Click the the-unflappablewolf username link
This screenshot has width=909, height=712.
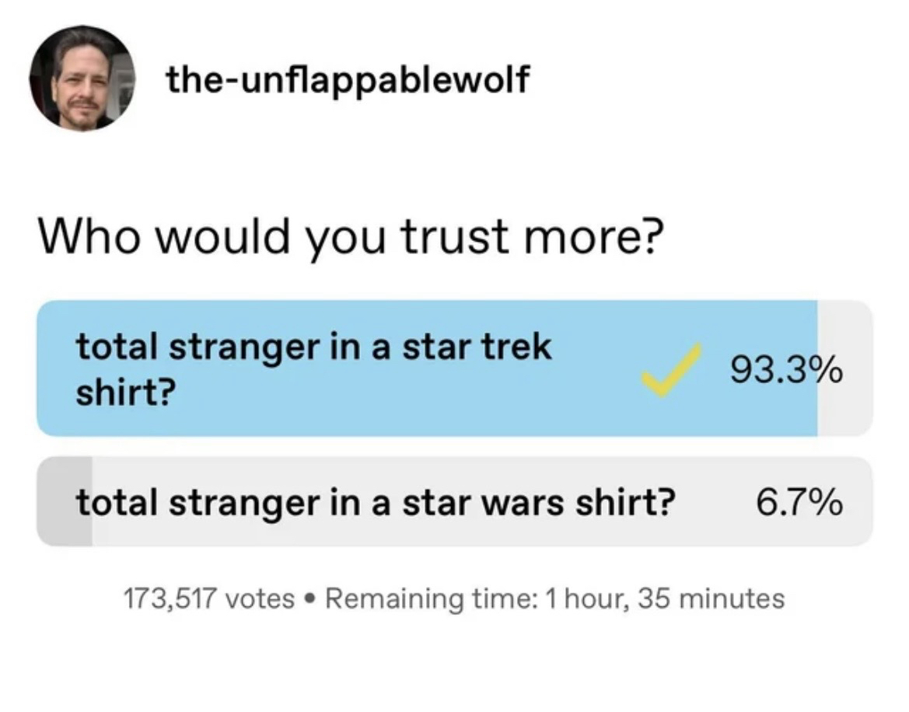click(x=347, y=80)
